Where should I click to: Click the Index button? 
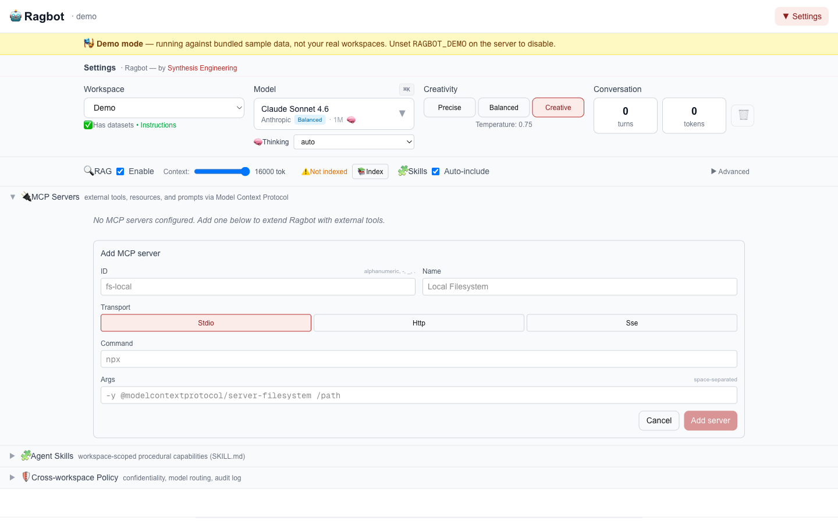[x=370, y=172]
